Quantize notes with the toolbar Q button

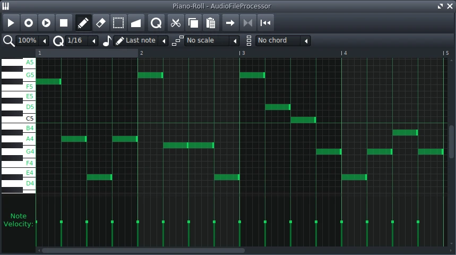156,23
